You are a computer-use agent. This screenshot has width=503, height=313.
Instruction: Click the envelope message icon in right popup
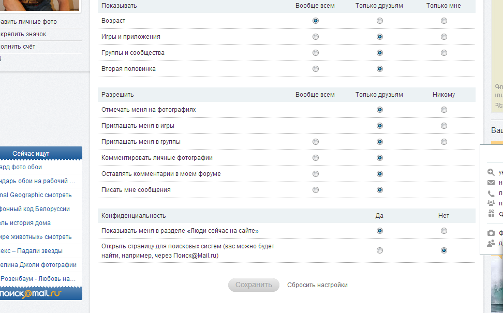491,183
